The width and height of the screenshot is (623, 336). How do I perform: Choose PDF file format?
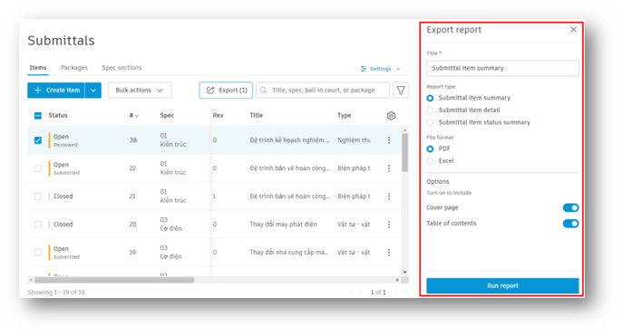430,149
